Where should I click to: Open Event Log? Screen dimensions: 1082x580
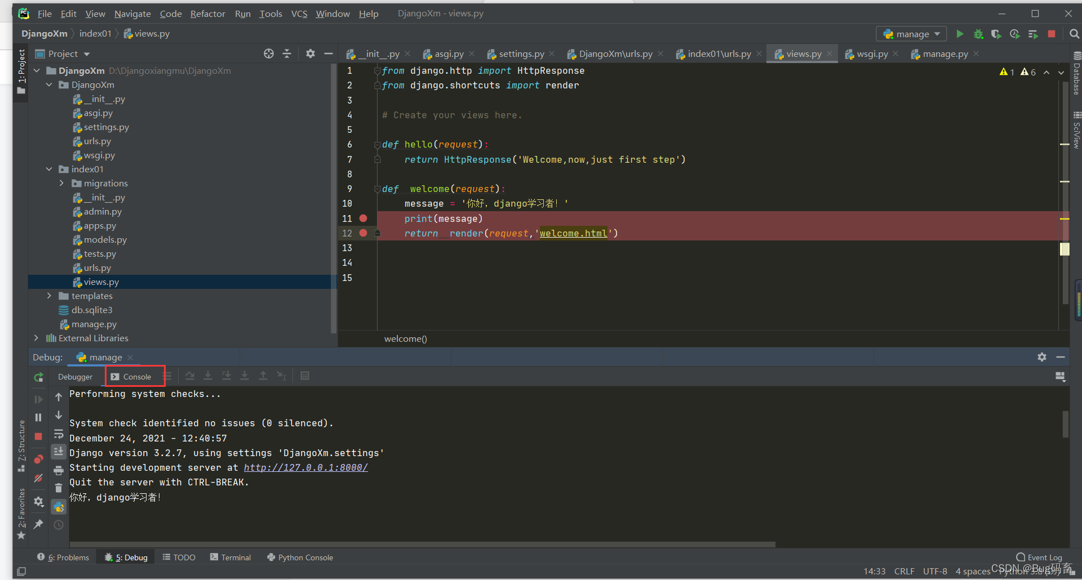point(1039,557)
